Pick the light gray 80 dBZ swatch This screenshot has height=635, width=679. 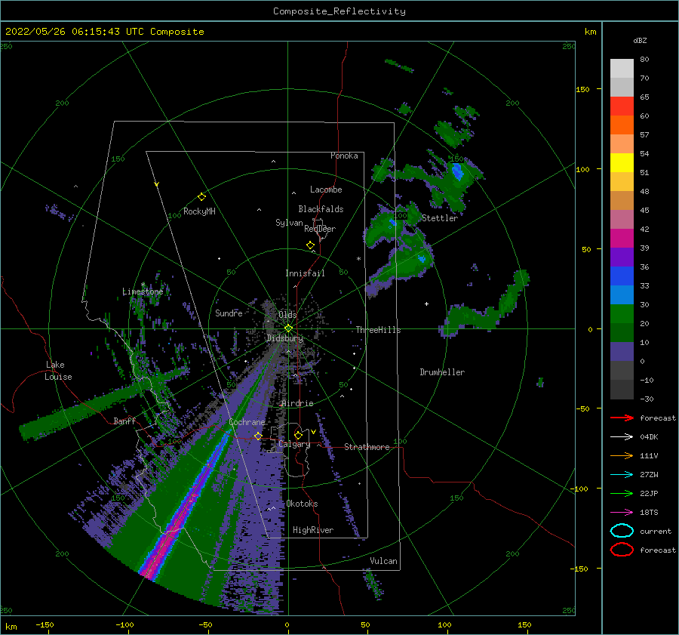(622, 68)
